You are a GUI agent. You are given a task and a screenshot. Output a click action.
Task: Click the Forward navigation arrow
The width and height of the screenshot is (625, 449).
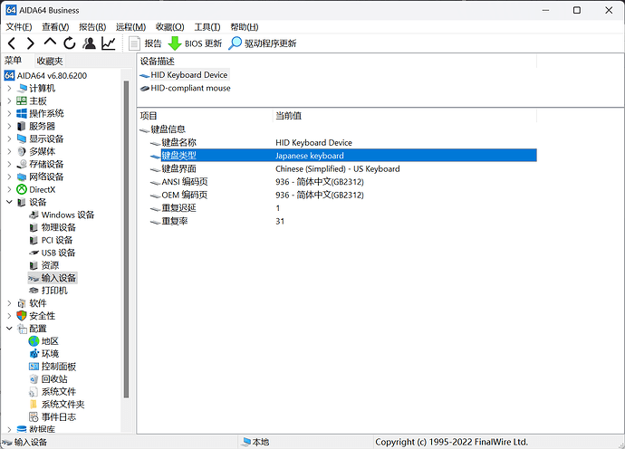point(31,43)
